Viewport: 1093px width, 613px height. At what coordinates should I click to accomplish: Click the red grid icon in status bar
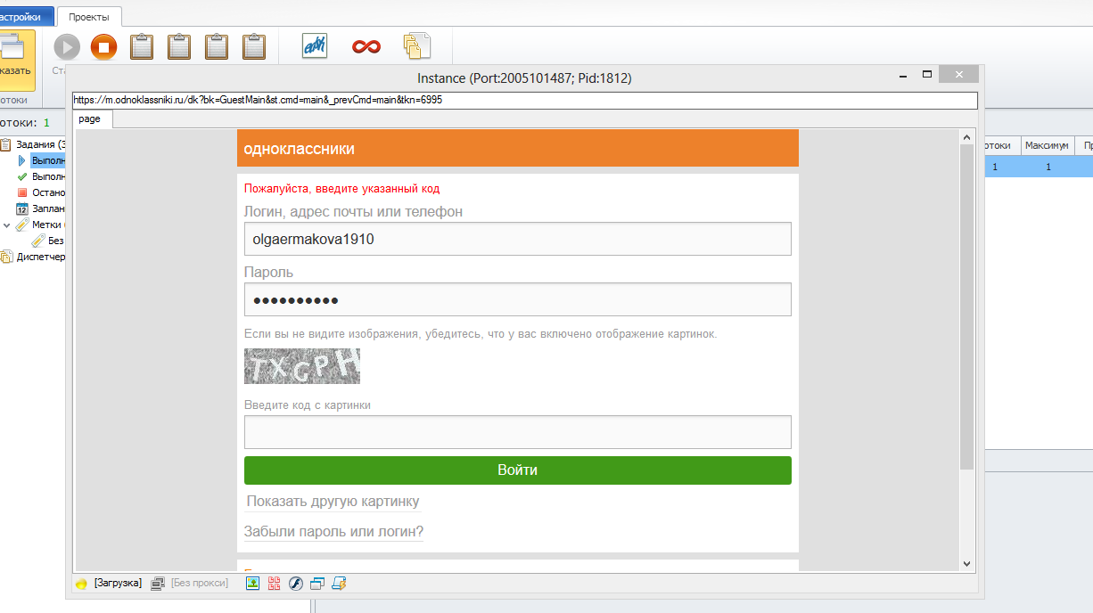tap(275, 584)
